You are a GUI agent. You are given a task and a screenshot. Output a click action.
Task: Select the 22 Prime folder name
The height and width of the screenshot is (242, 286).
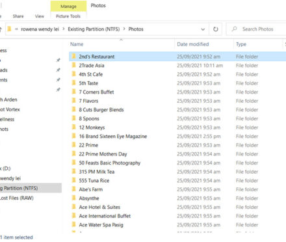pyautogui.click(x=88, y=145)
